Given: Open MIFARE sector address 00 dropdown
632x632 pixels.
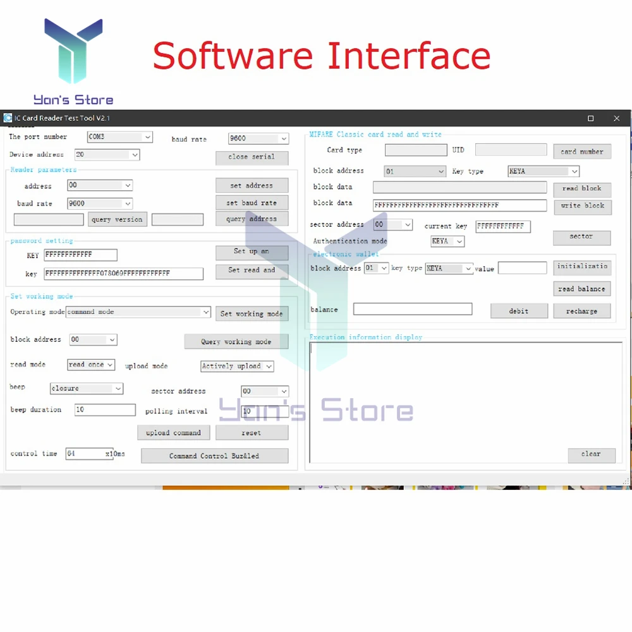Looking at the screenshot, I should pyautogui.click(x=393, y=225).
